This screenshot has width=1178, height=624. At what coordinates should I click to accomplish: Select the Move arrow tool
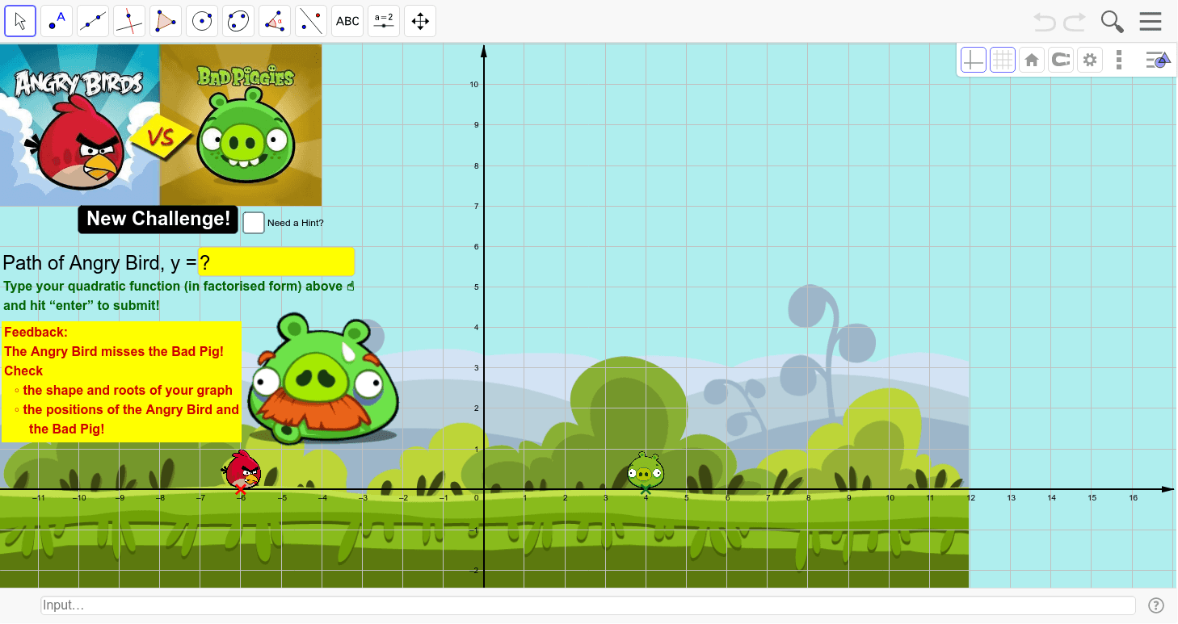pos(20,21)
